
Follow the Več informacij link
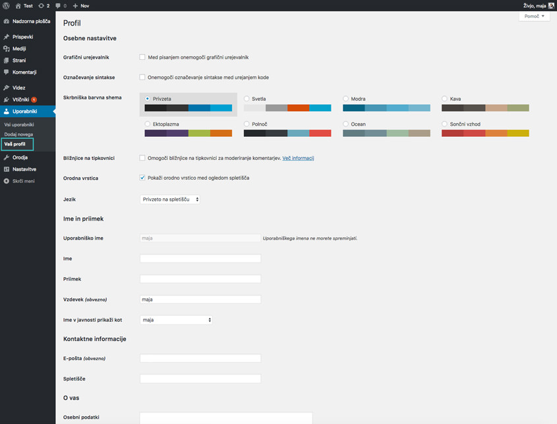298,158
